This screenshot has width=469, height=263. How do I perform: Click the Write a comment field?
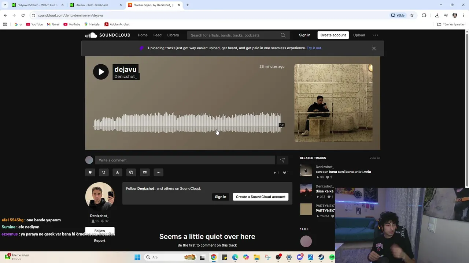pos(185,160)
